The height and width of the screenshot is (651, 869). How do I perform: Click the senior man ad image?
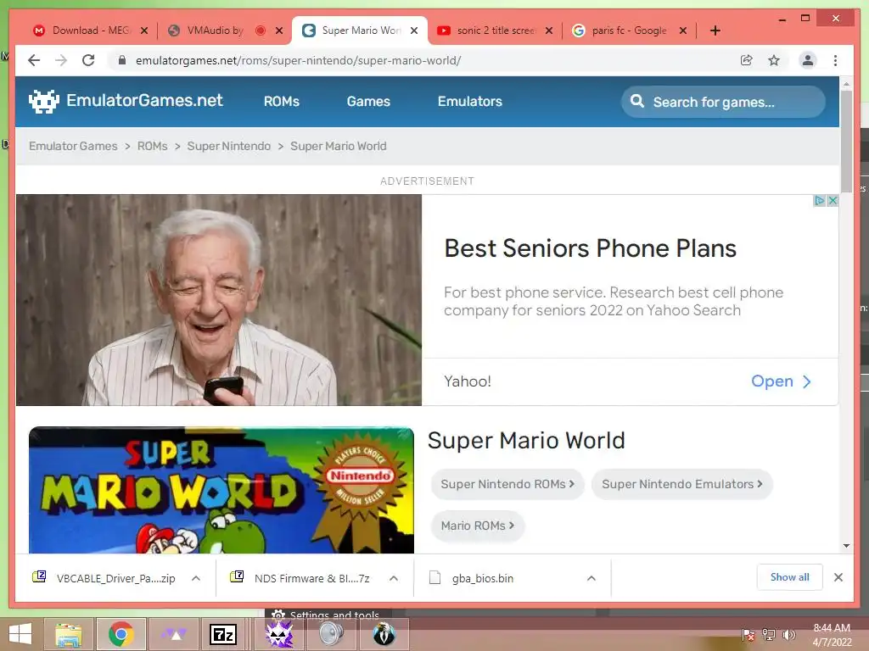pyautogui.click(x=219, y=300)
